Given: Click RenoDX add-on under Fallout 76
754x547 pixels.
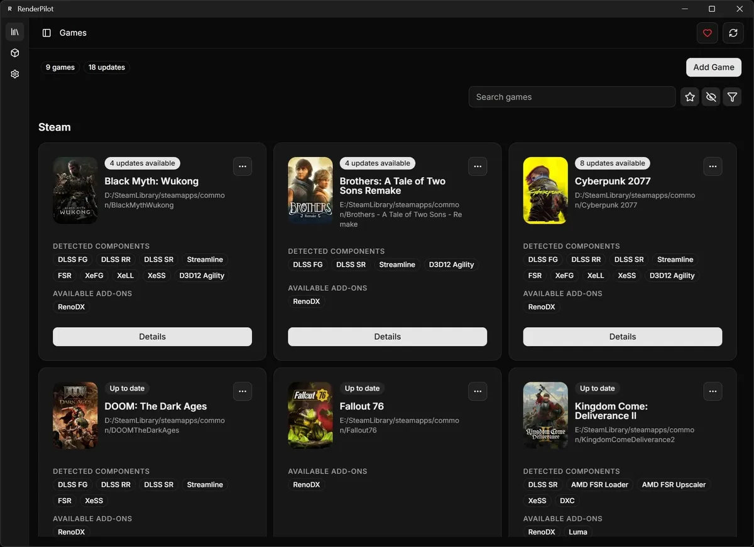Looking at the screenshot, I should tap(307, 485).
